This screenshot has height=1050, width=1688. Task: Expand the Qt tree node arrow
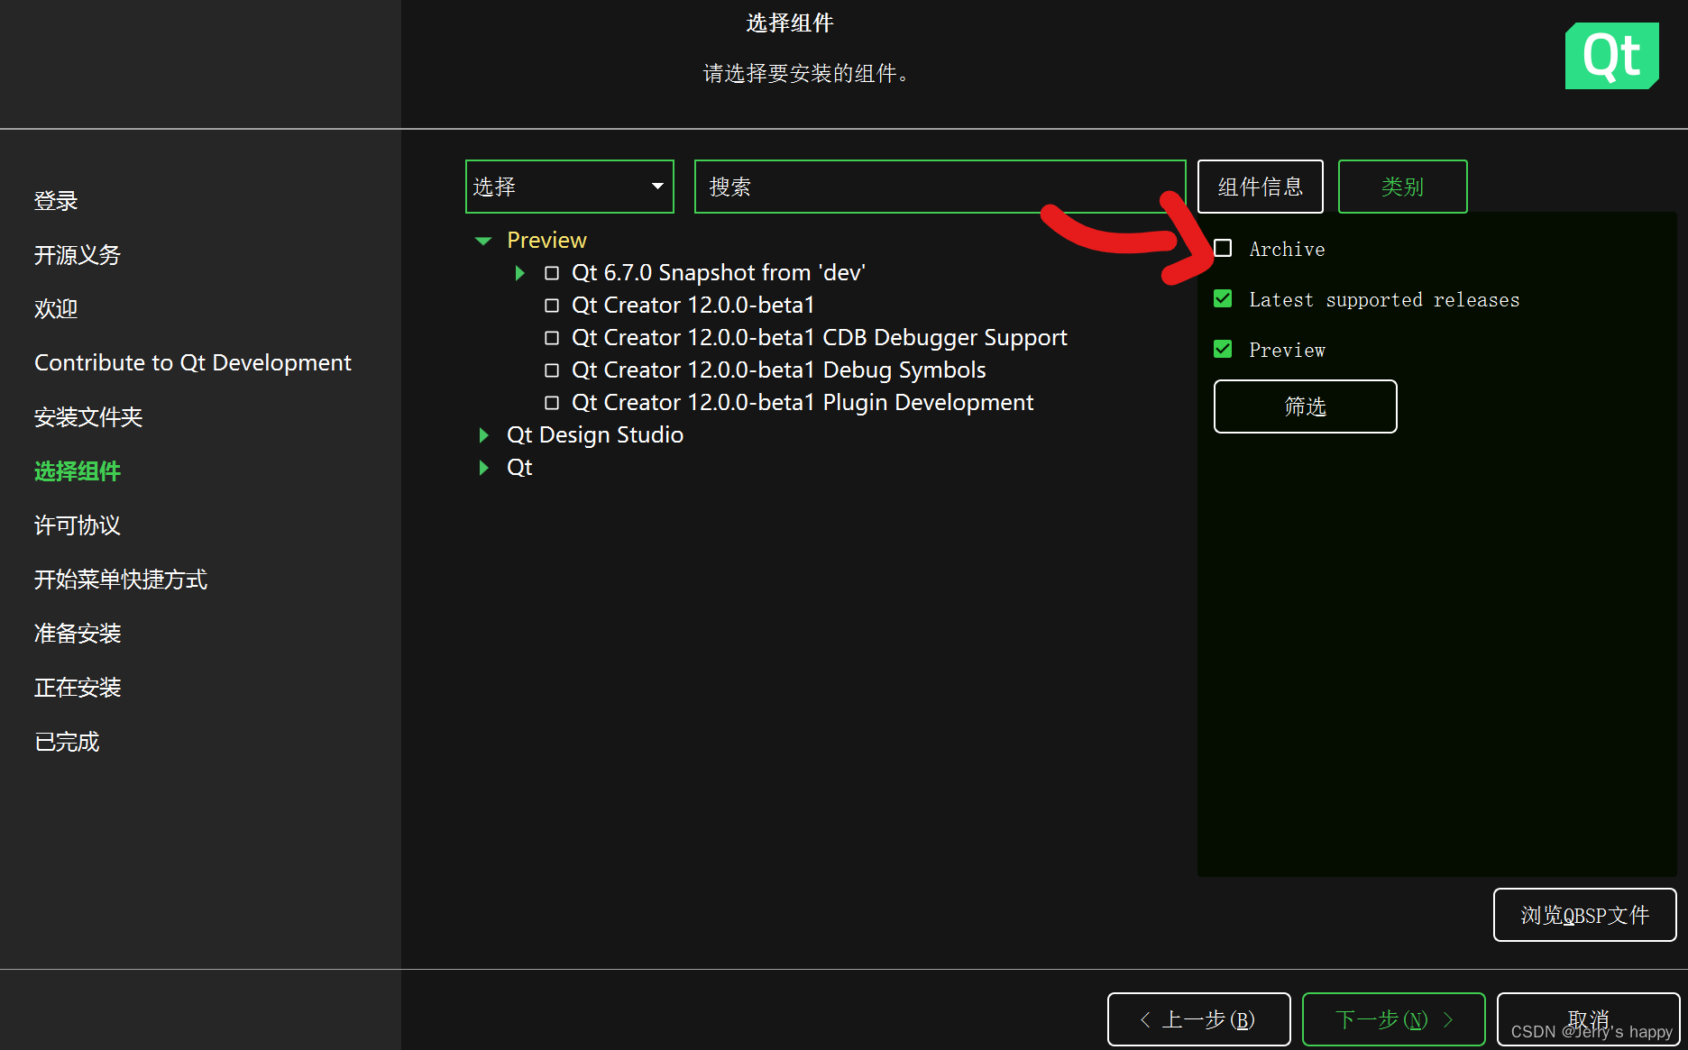tap(484, 468)
